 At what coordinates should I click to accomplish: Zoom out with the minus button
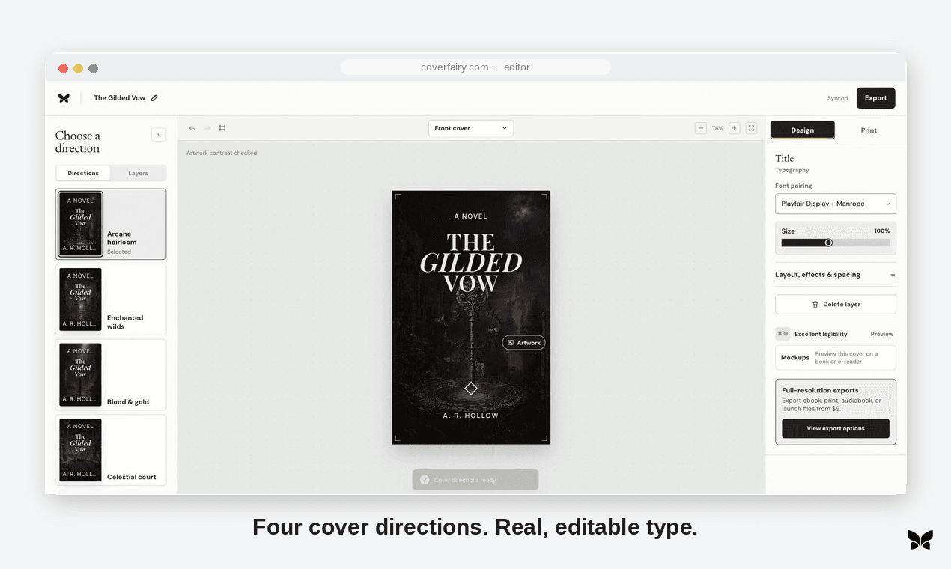701,128
